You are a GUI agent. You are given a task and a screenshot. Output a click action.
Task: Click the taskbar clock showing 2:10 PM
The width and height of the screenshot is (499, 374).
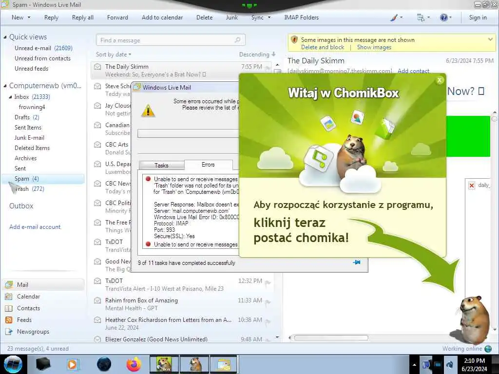(474, 365)
